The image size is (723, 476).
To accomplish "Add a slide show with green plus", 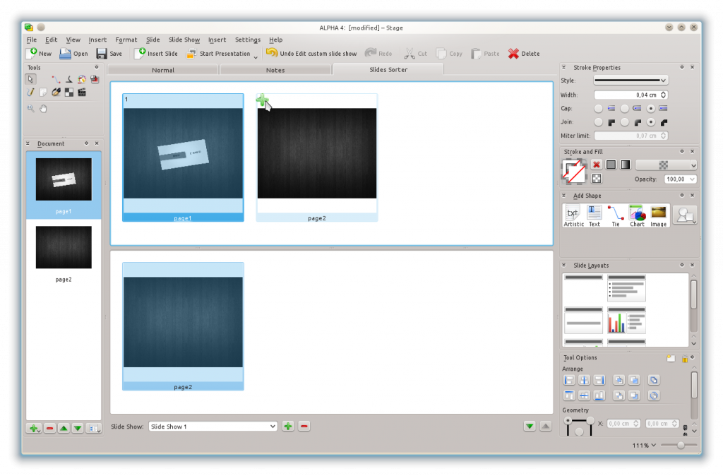I will point(288,426).
